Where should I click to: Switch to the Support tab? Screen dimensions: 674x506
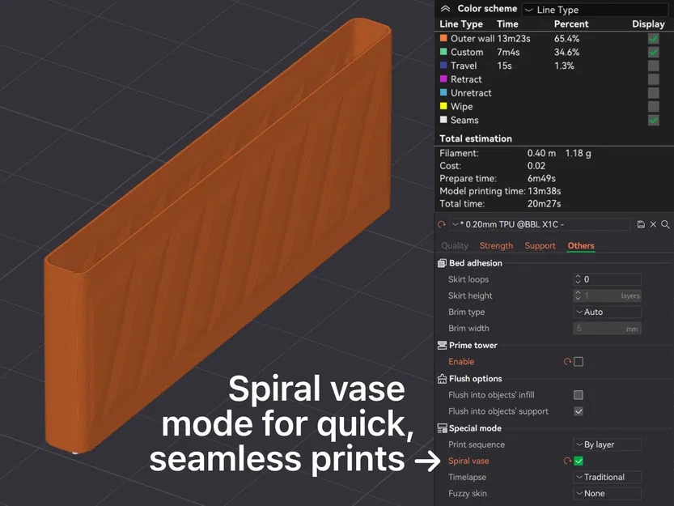(540, 245)
